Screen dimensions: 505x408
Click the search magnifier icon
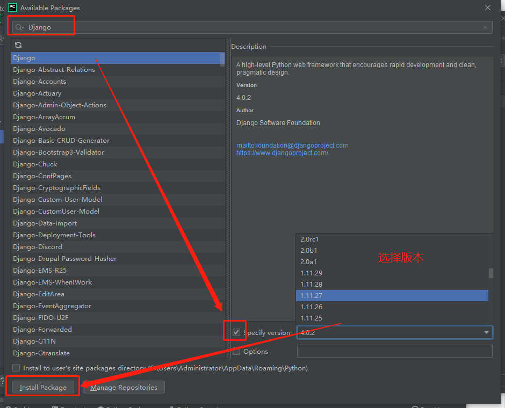[x=19, y=27]
